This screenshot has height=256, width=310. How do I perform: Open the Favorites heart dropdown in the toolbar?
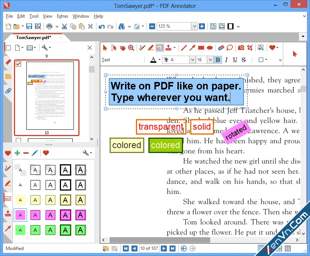coord(278,48)
